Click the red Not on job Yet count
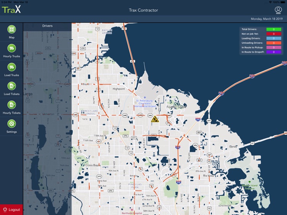287x215 pixels. (x=273, y=34)
